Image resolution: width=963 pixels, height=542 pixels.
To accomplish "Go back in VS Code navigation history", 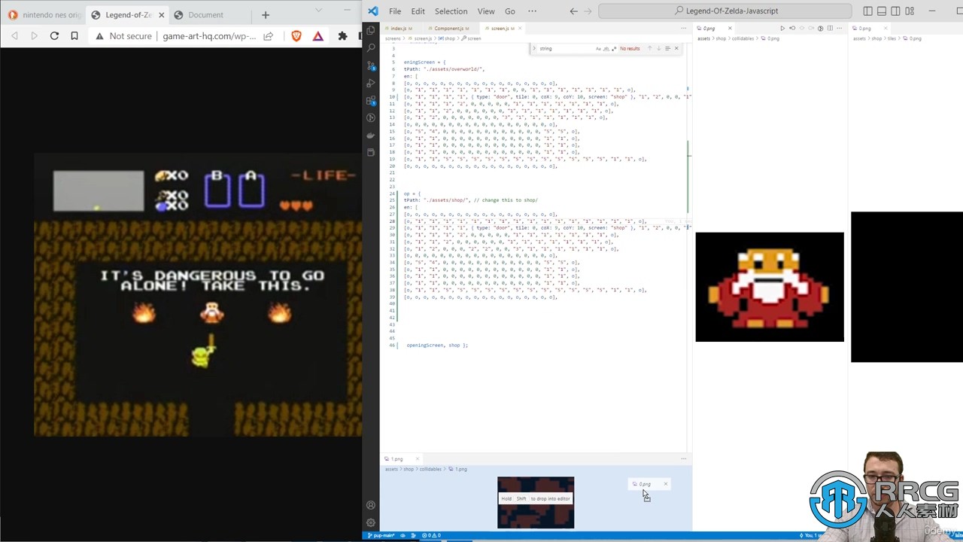I will coord(574,11).
